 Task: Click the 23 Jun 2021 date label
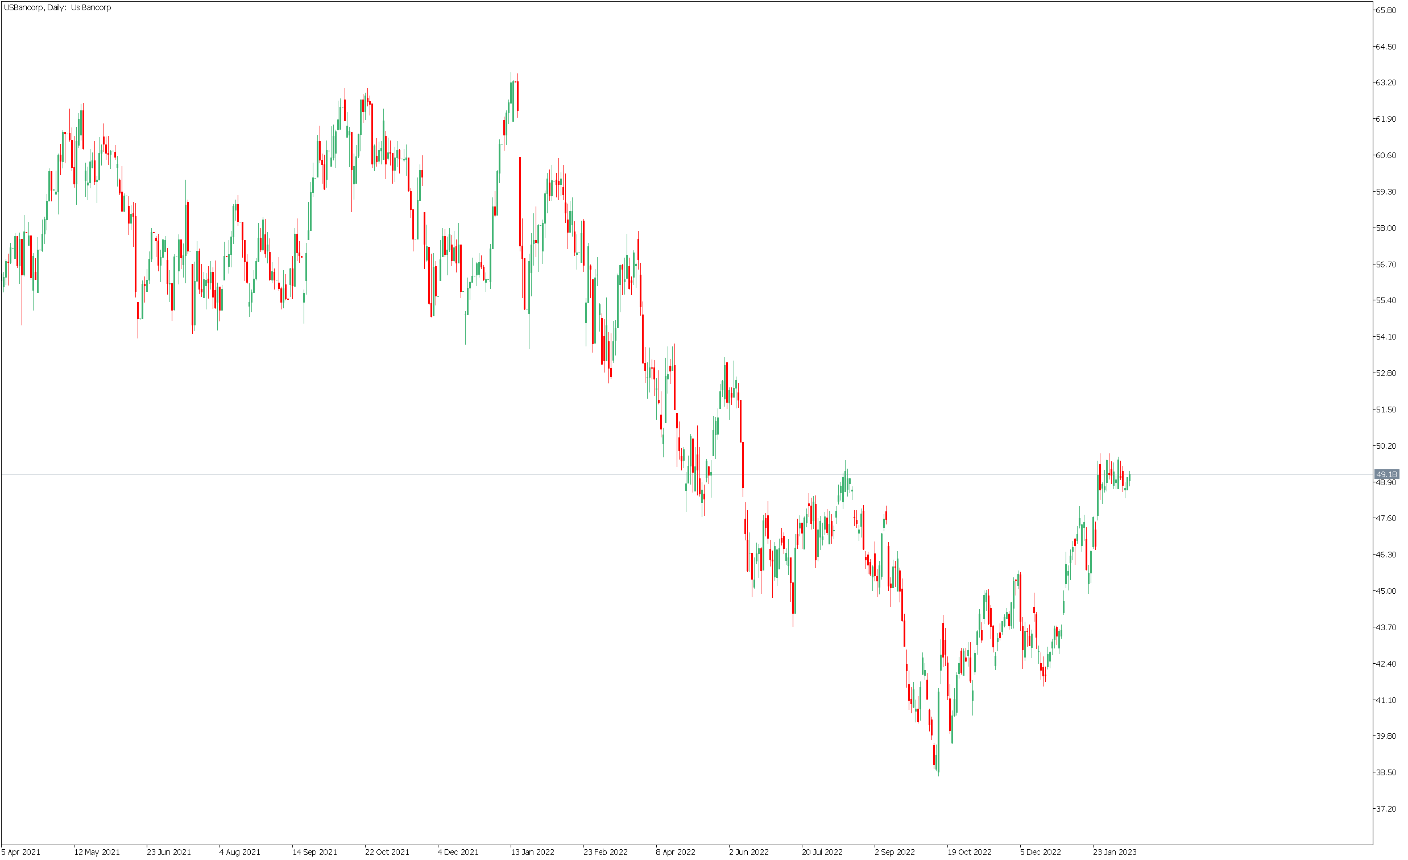pyautogui.click(x=169, y=853)
